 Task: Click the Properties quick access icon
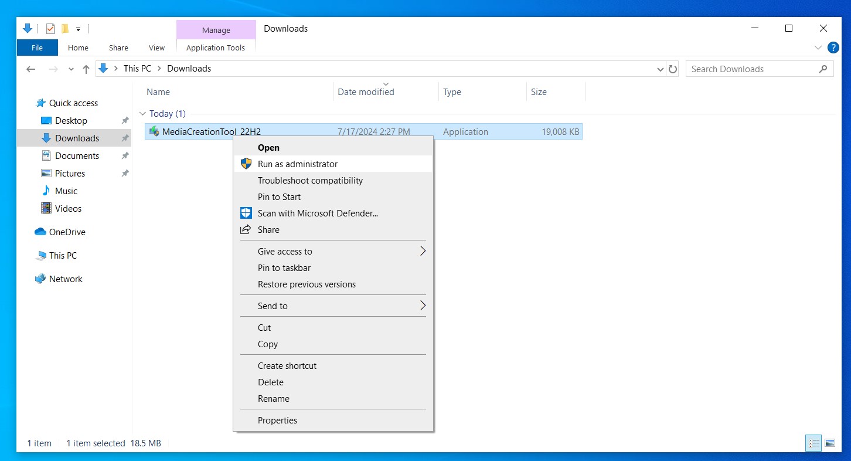50,28
